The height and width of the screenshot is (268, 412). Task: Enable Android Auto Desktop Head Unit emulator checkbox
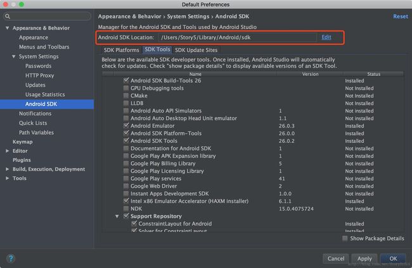126,118
